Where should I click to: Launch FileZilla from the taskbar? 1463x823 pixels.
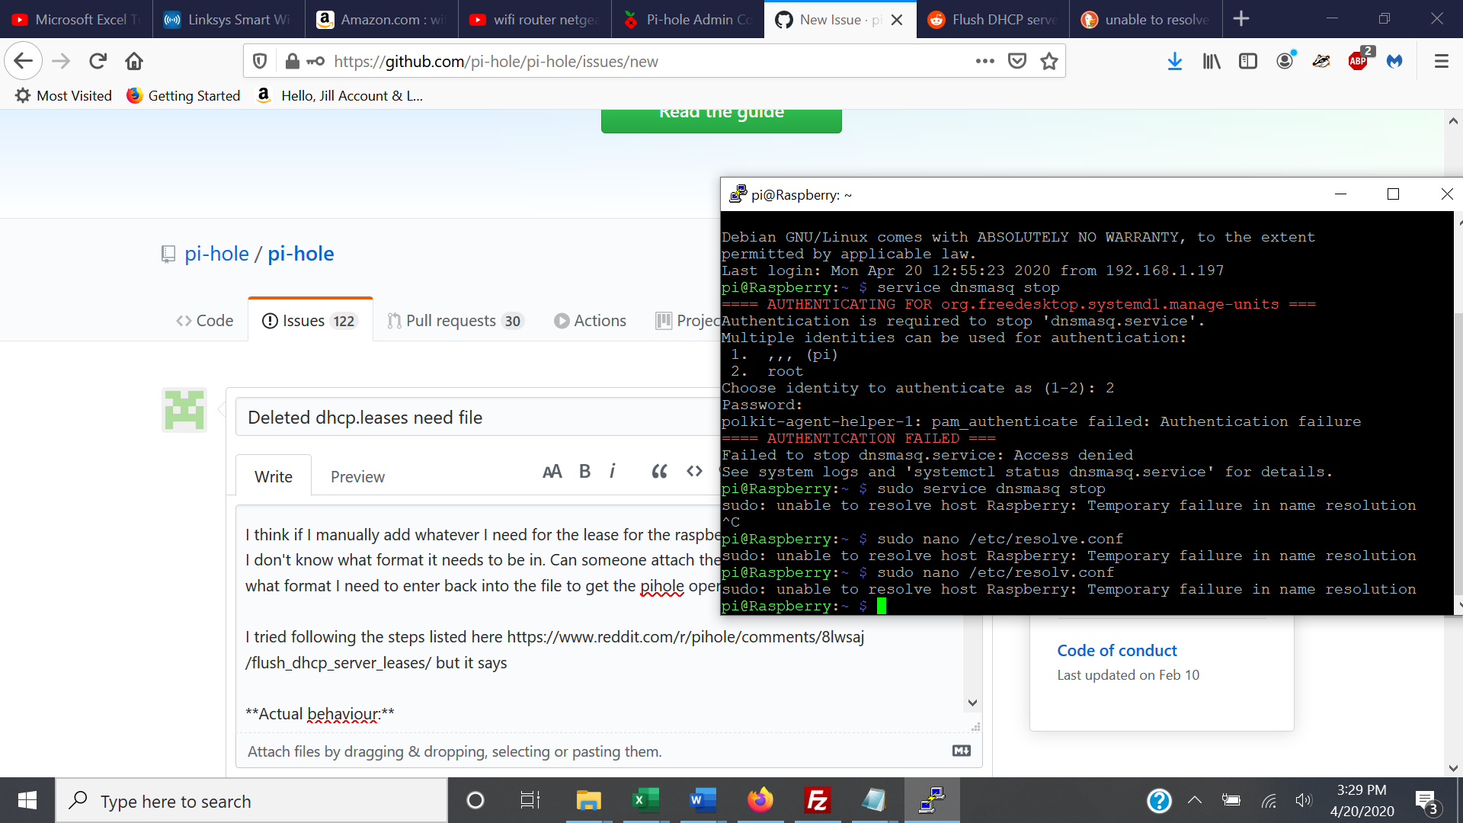pyautogui.click(x=817, y=800)
